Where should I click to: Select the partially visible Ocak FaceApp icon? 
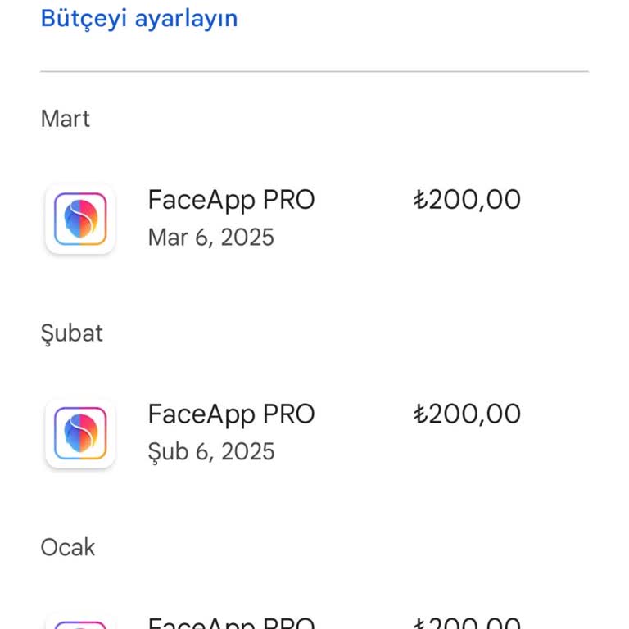point(80,624)
